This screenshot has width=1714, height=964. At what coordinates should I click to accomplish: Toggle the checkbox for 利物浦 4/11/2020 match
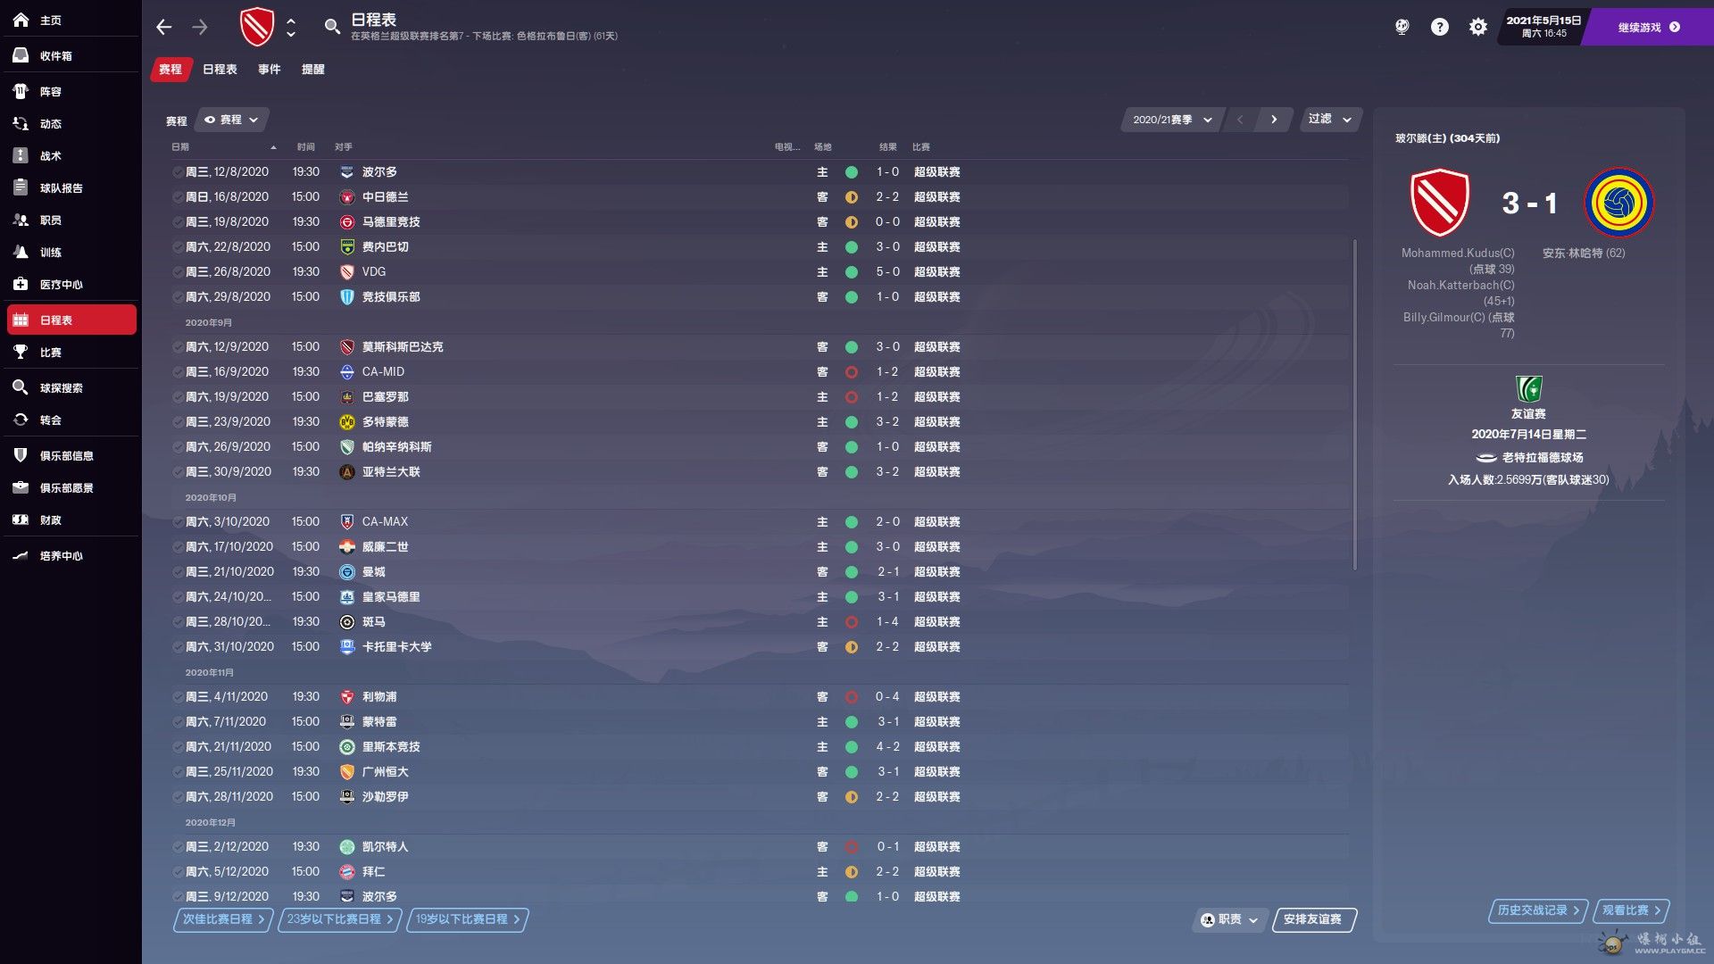point(178,697)
